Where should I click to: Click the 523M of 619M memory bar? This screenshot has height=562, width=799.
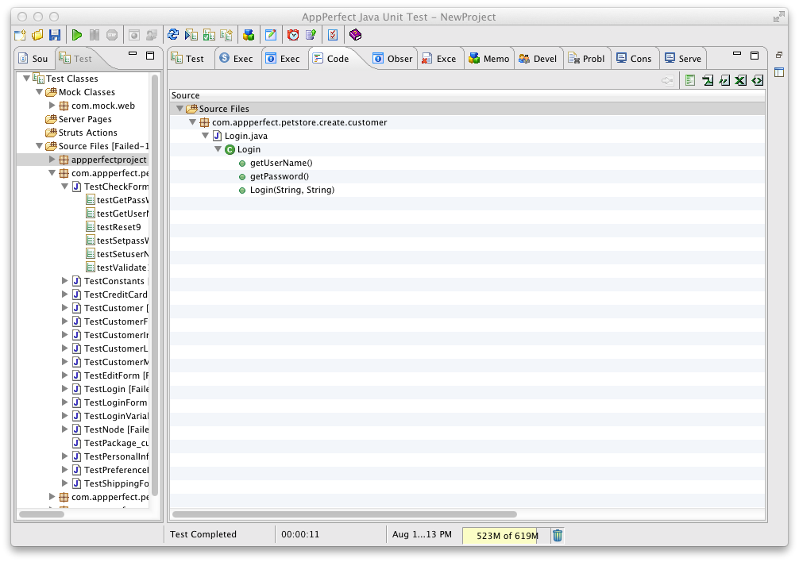[x=507, y=536]
